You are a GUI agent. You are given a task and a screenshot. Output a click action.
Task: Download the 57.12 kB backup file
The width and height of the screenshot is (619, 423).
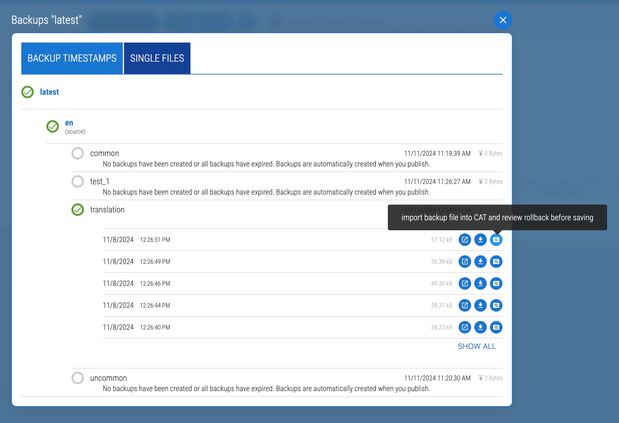coord(480,240)
